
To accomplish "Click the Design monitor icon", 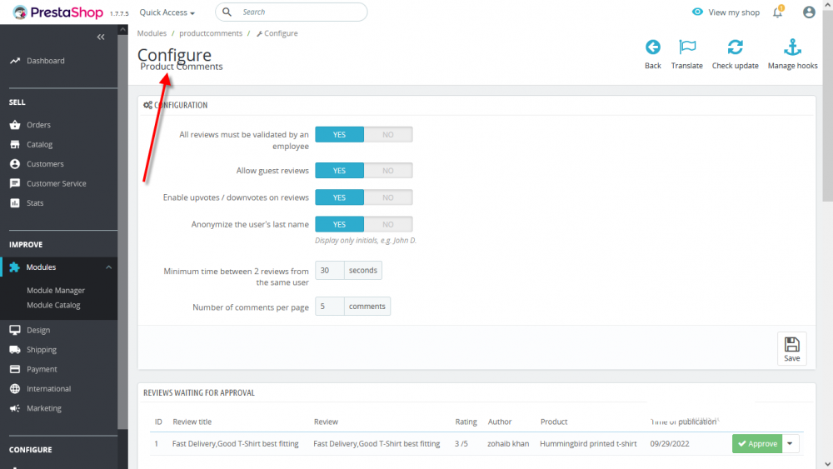I will 15,330.
